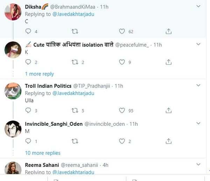
Task: Expand '10 more replies' link
Action: (42, 153)
